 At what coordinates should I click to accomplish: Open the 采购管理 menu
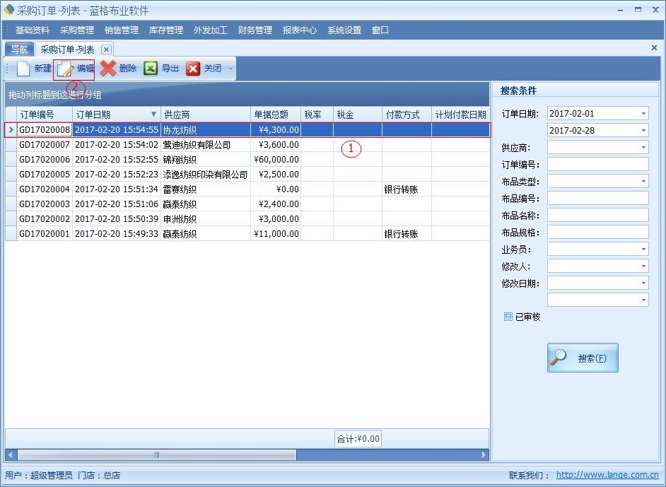point(77,30)
